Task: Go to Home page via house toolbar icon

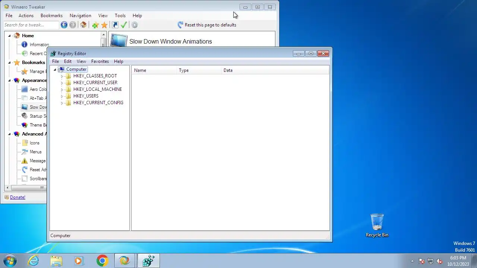Action: tap(83, 25)
